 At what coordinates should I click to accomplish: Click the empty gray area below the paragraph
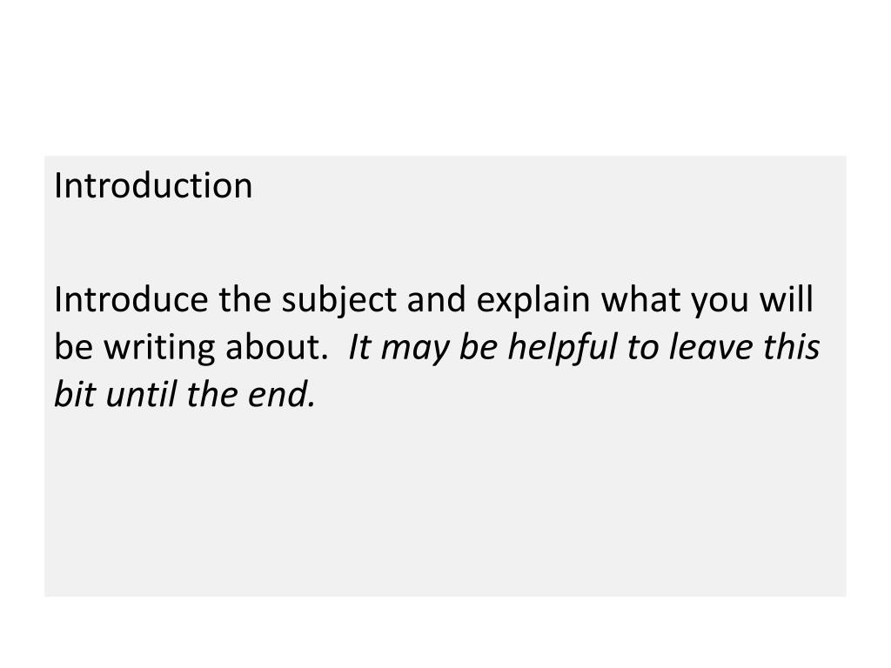pos(445,505)
